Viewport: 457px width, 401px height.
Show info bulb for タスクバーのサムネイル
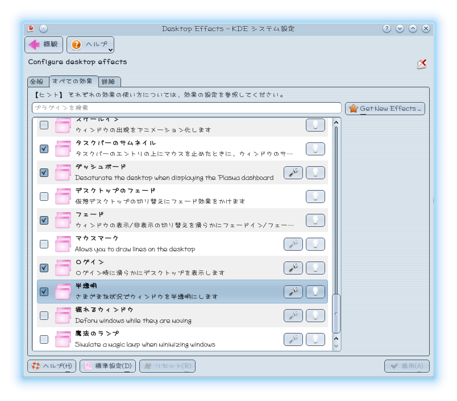click(315, 149)
